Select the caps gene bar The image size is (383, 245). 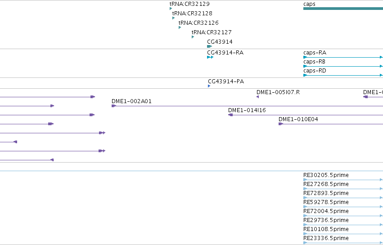click(x=343, y=9)
